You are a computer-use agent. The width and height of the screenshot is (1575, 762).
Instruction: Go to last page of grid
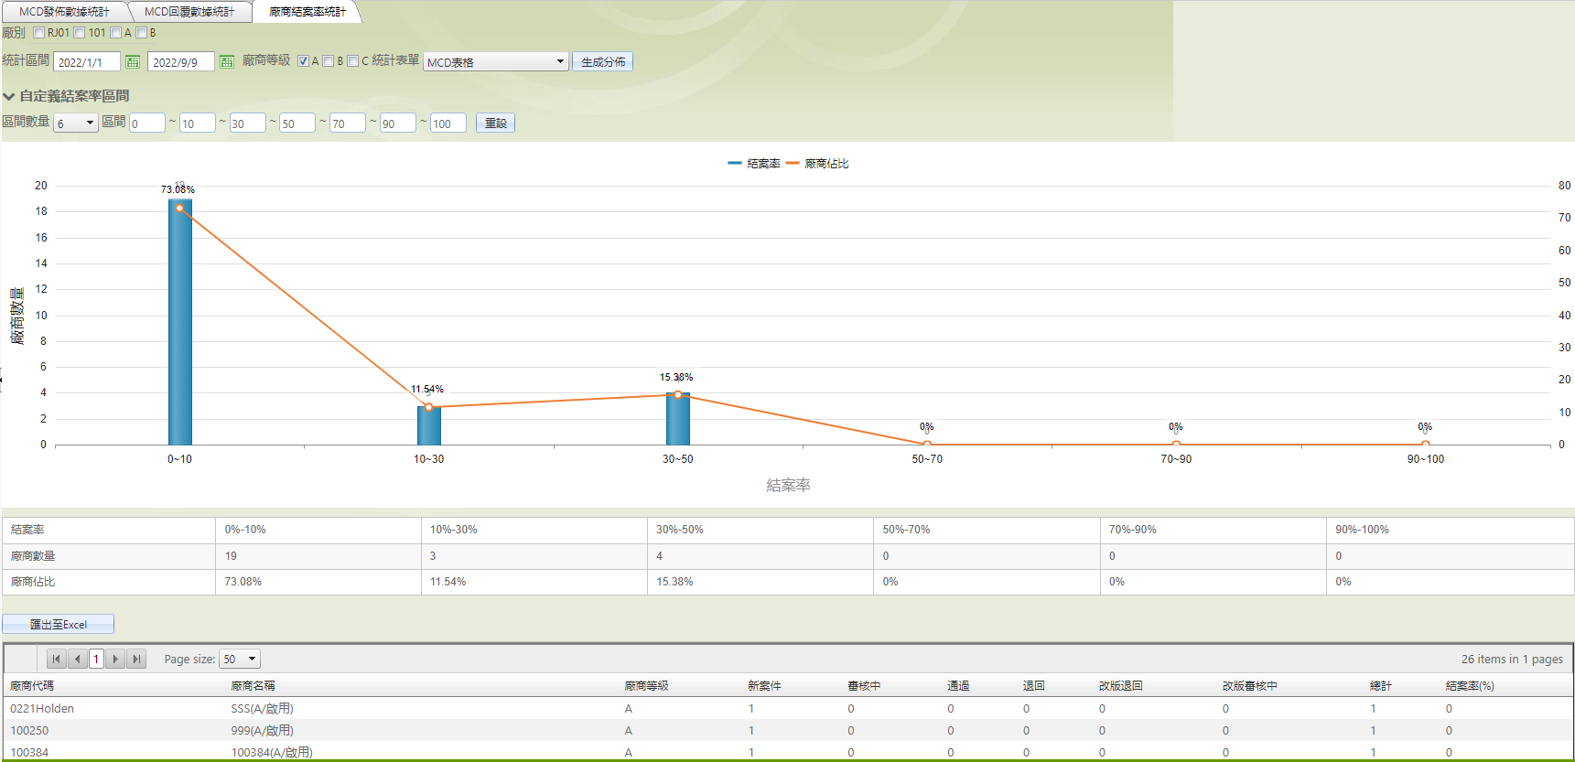136,659
